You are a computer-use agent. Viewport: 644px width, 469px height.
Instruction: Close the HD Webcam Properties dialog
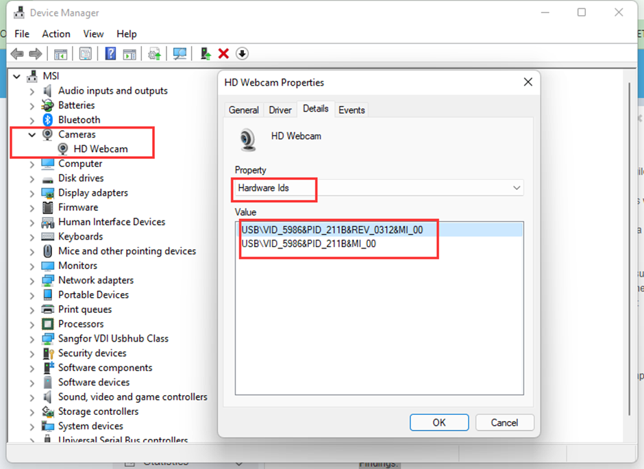(528, 82)
